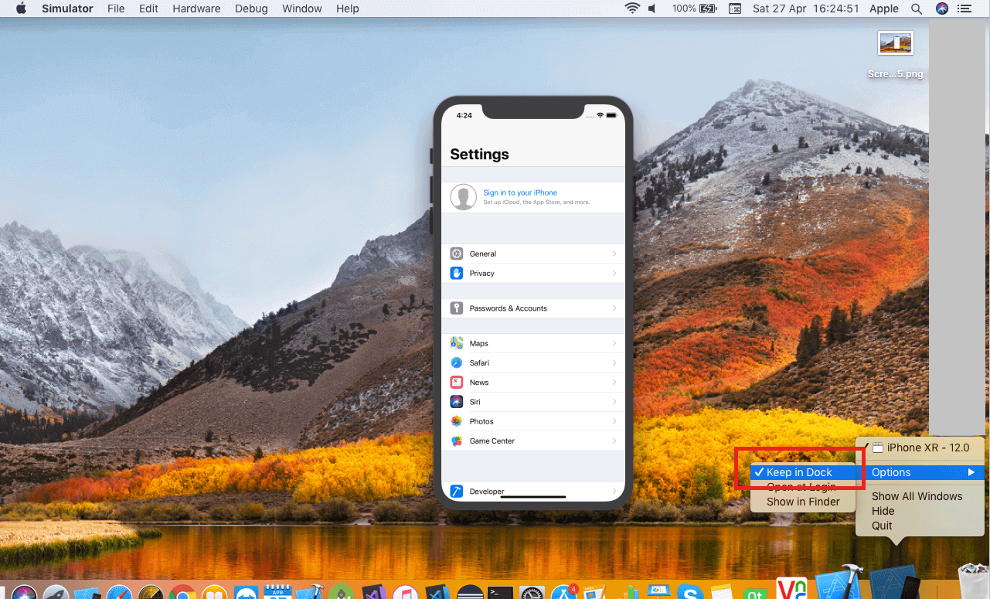This screenshot has width=990, height=599.
Task: Open Google Chrome from the Dock
Action: pos(182,591)
